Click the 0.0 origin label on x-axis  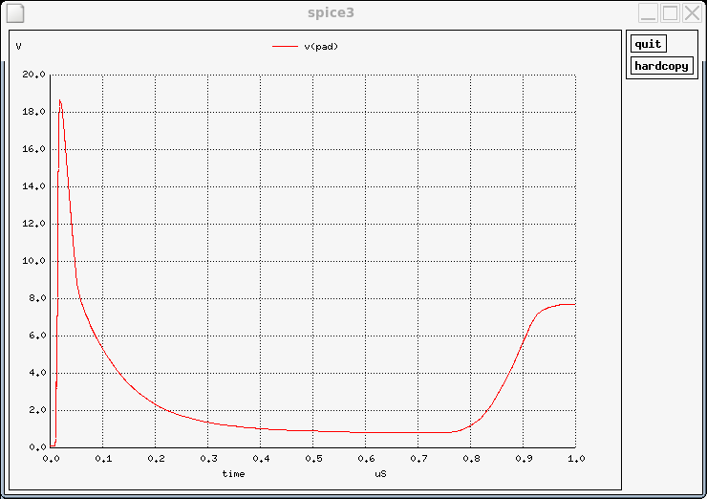[x=52, y=459]
